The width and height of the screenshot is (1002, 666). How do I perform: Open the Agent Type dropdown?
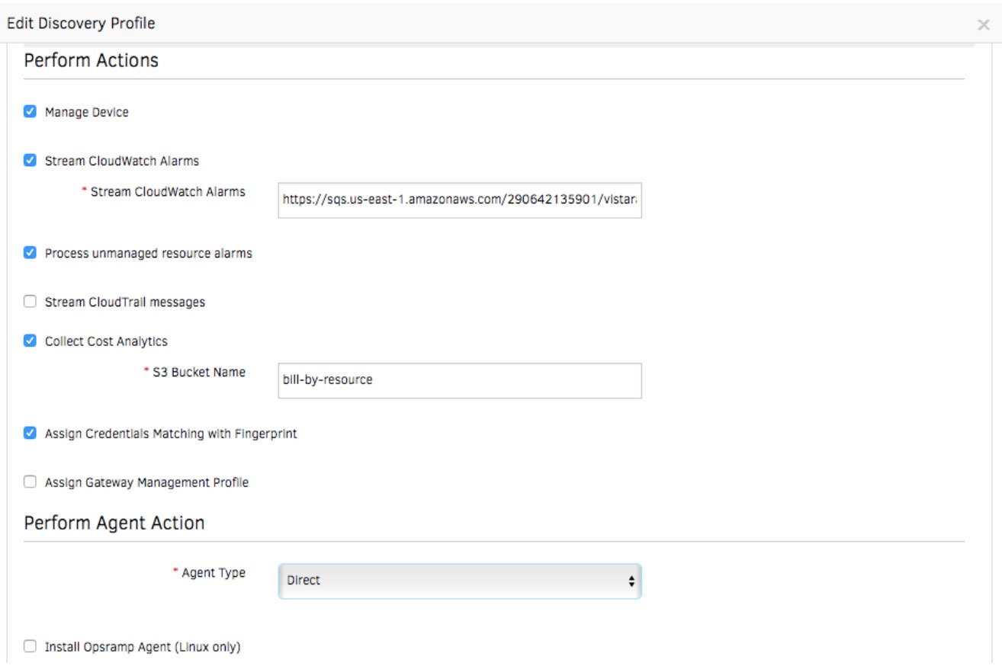(458, 581)
